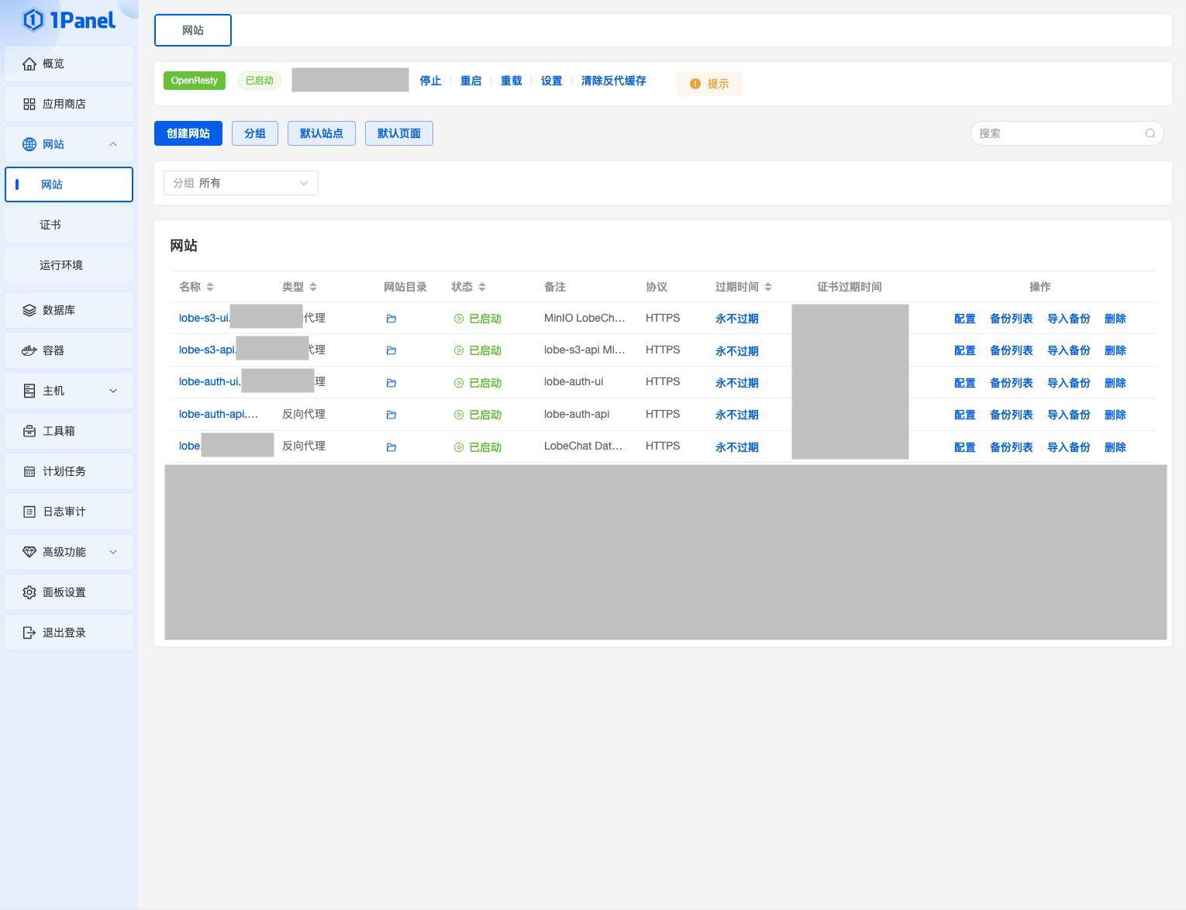Open 应用商店 menu item
1186x910 pixels.
[x=69, y=104]
